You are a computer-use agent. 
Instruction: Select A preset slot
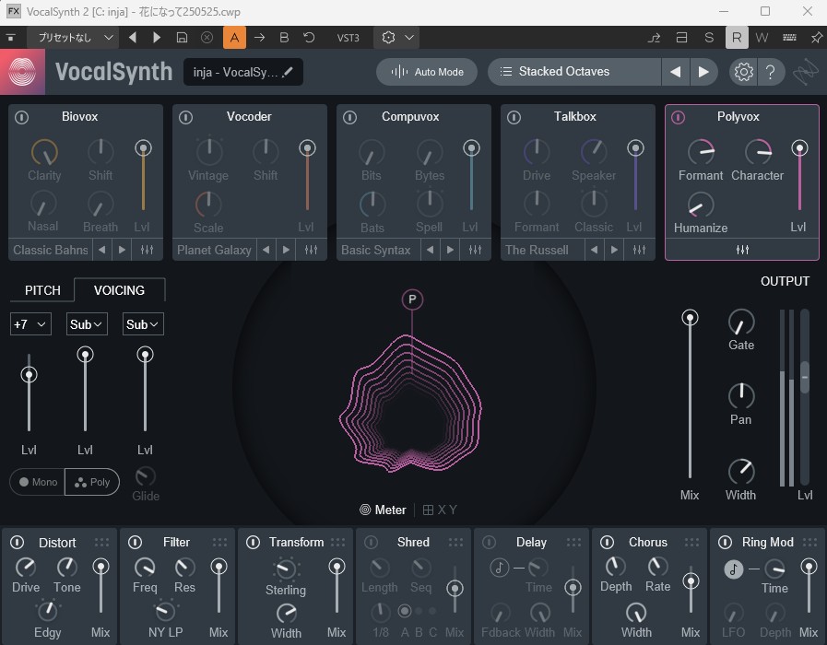click(235, 38)
